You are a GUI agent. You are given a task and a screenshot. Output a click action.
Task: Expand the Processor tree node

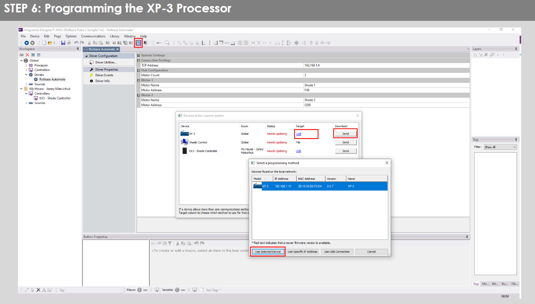[26, 65]
